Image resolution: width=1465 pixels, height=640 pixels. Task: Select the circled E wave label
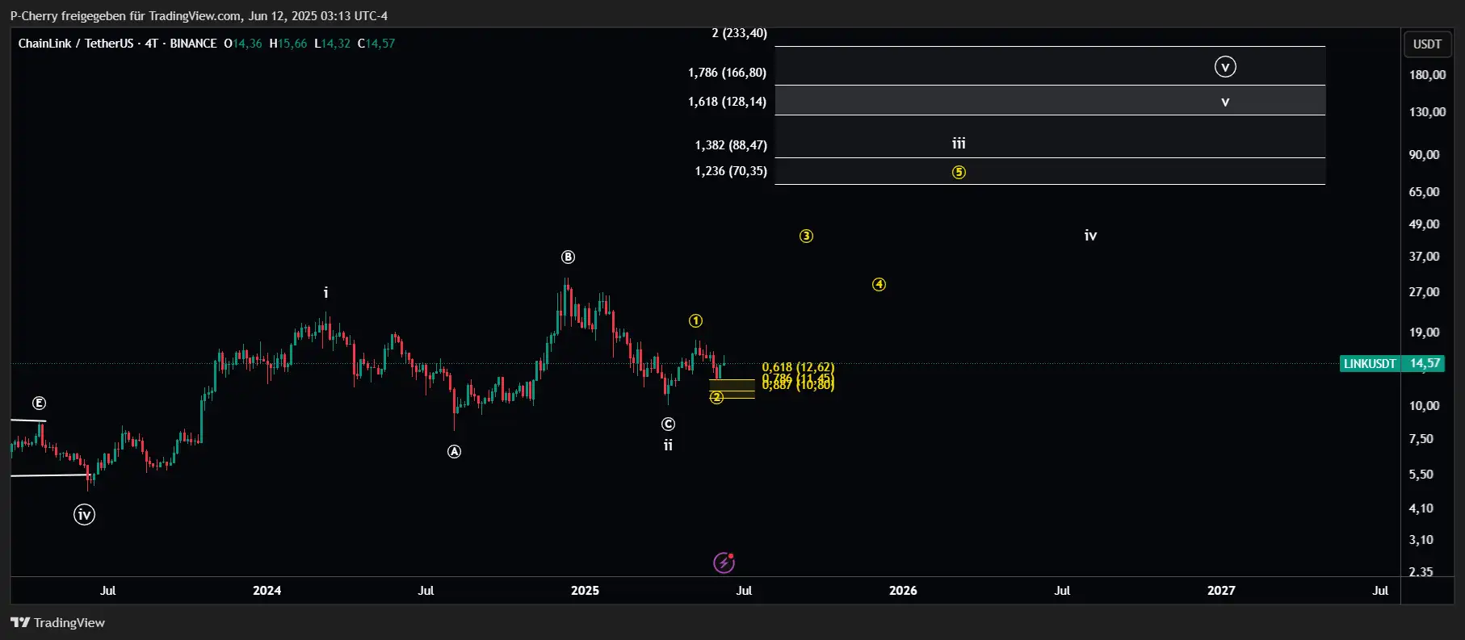point(39,403)
